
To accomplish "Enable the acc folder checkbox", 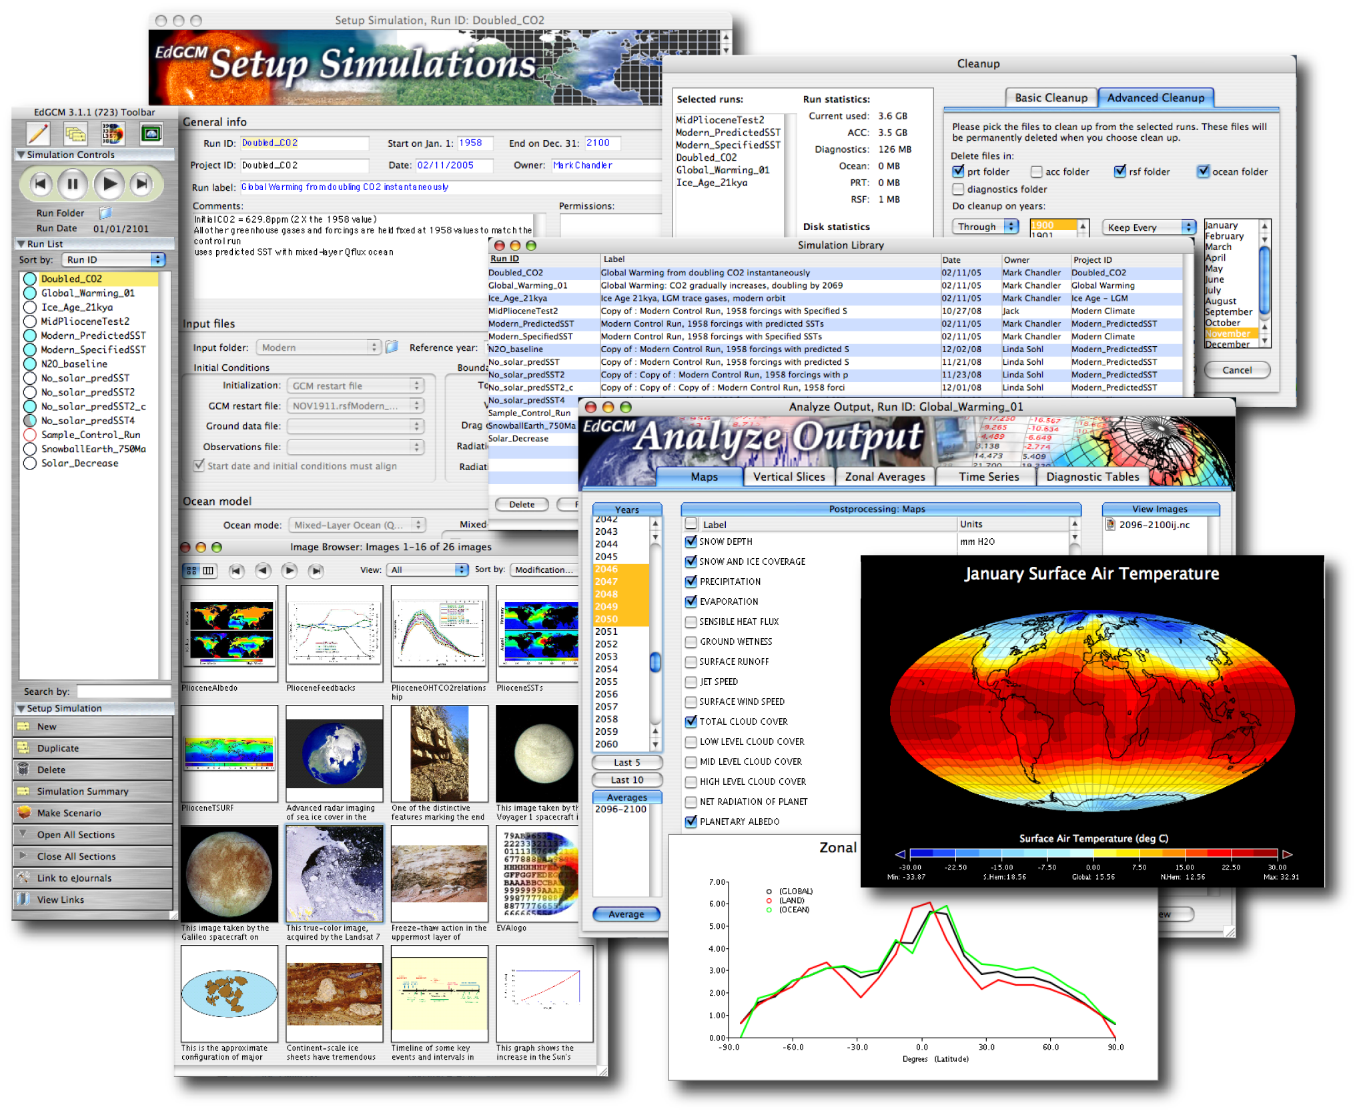I will click(1036, 172).
